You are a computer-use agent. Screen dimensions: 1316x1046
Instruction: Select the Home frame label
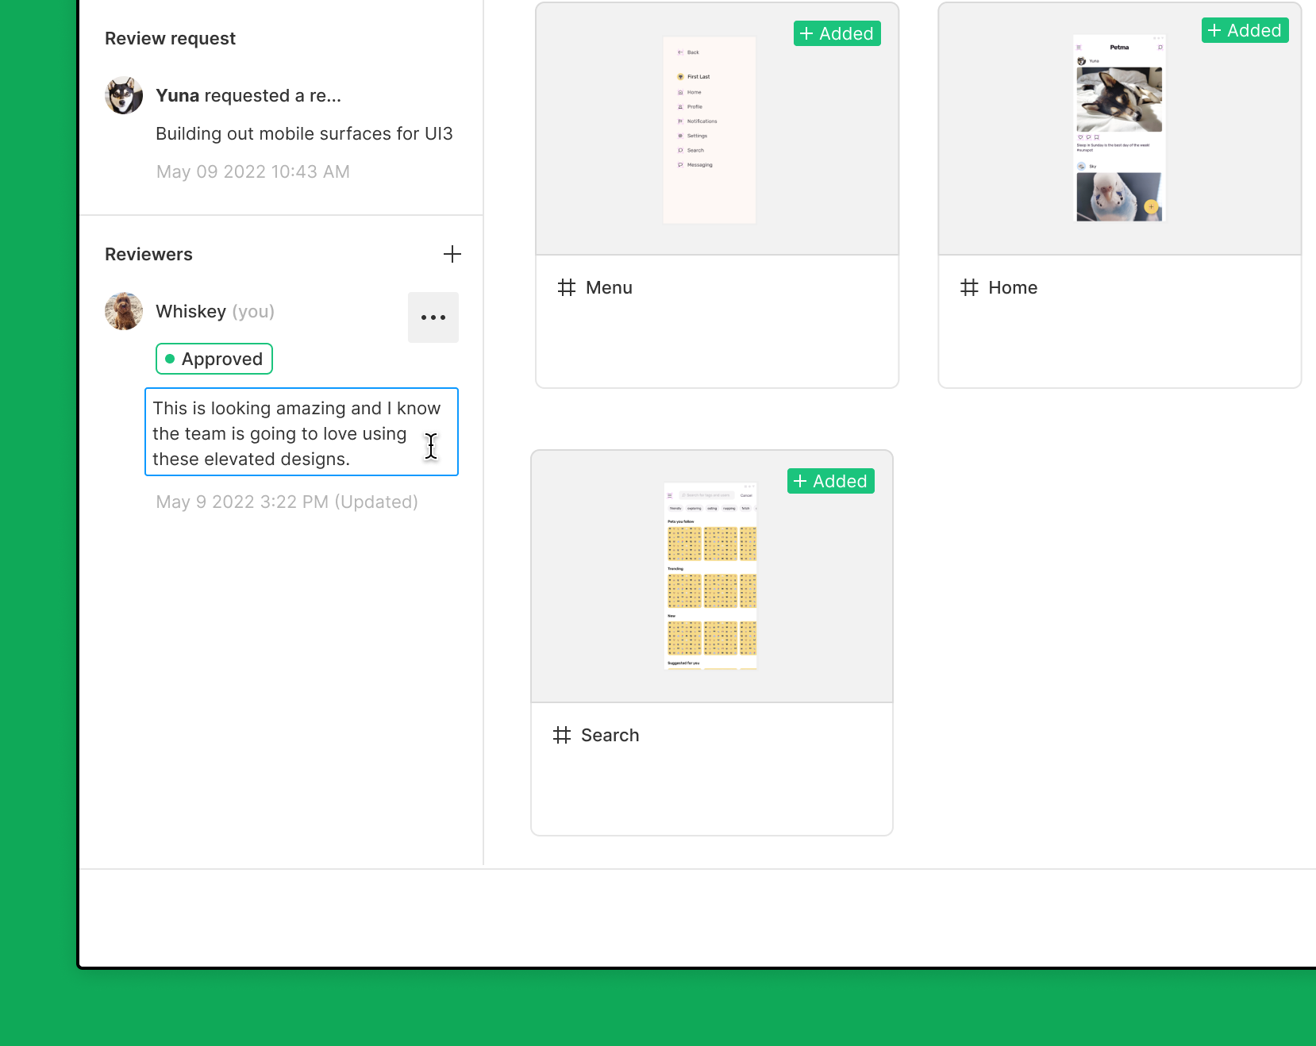click(1013, 287)
